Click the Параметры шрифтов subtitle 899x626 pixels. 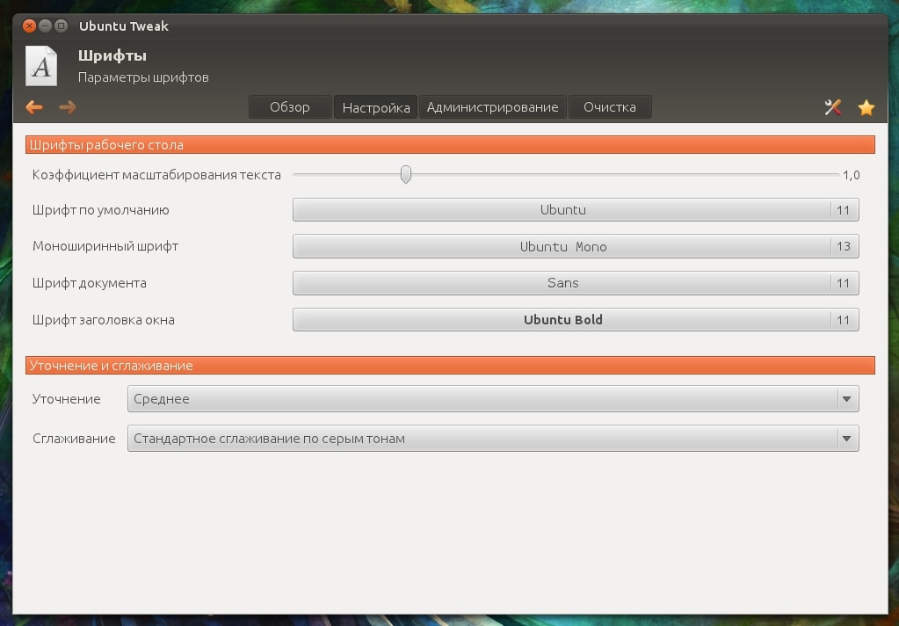tap(143, 77)
